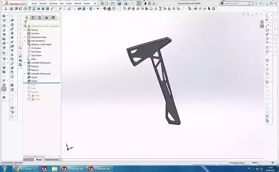Expand the dropdown arrow beside the Options gear
This screenshot has width=279, height=172.
click(157, 3)
